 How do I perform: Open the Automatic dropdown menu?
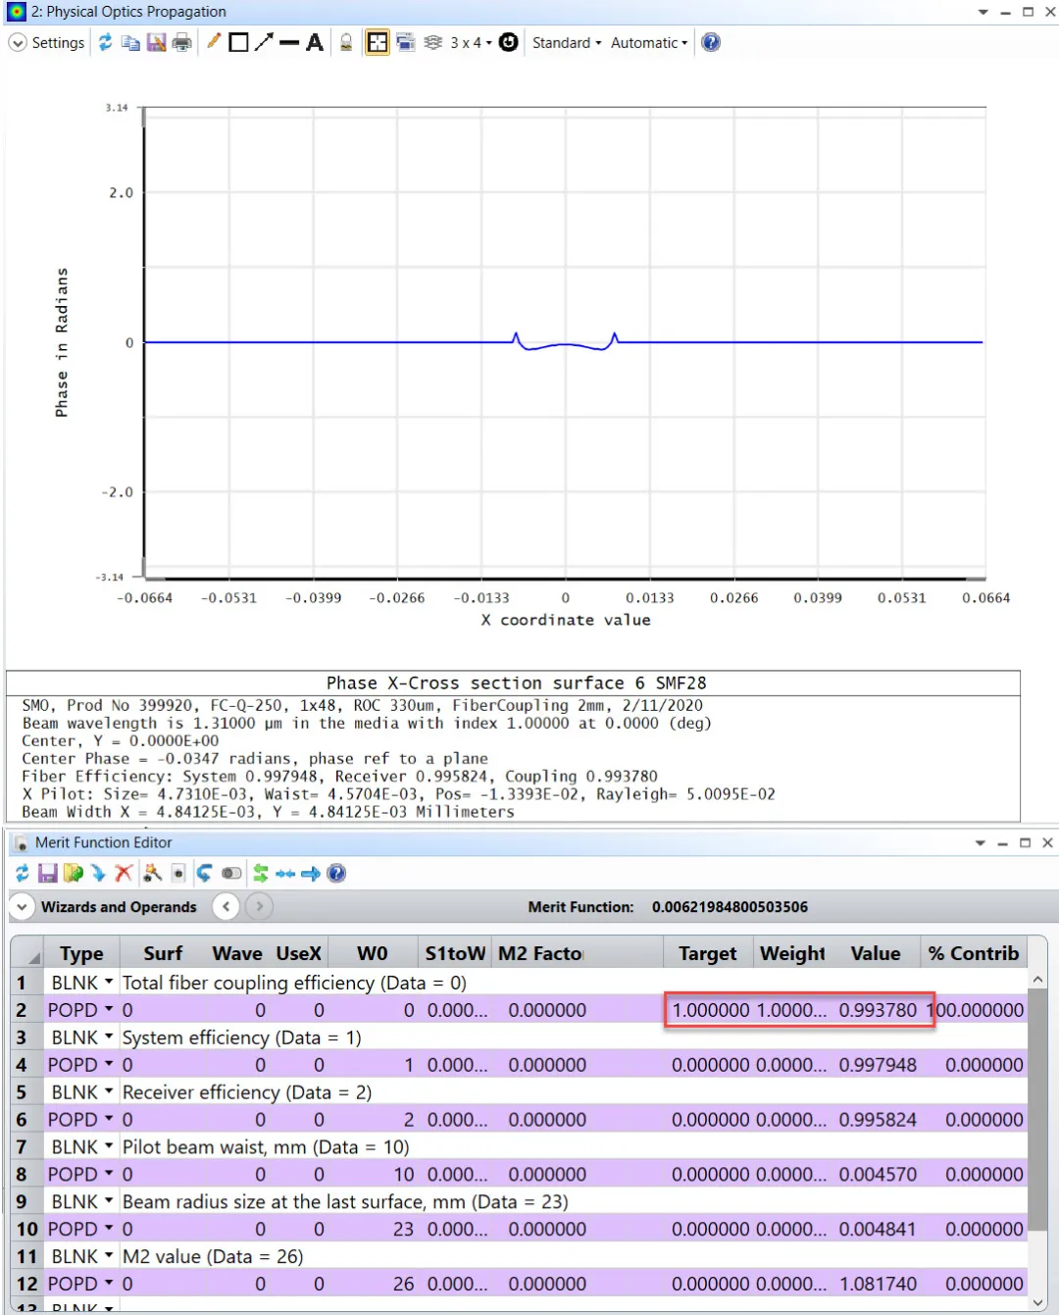click(x=648, y=43)
